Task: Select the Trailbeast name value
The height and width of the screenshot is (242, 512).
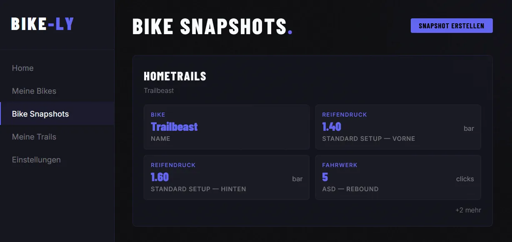Action: coord(174,127)
